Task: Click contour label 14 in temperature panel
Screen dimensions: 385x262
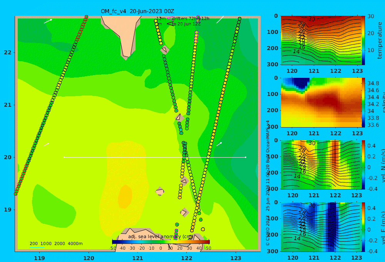Action: pyautogui.click(x=296, y=52)
